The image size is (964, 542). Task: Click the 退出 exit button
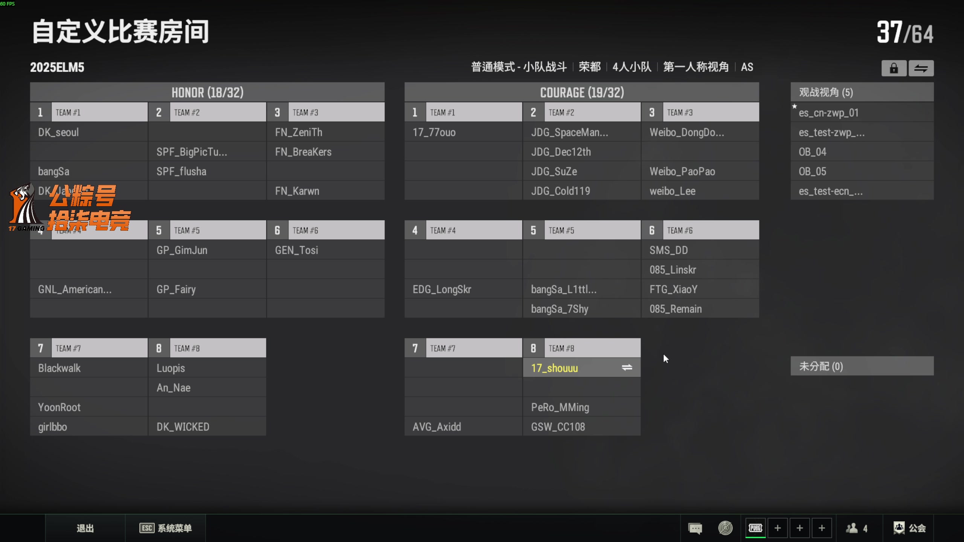(85, 528)
